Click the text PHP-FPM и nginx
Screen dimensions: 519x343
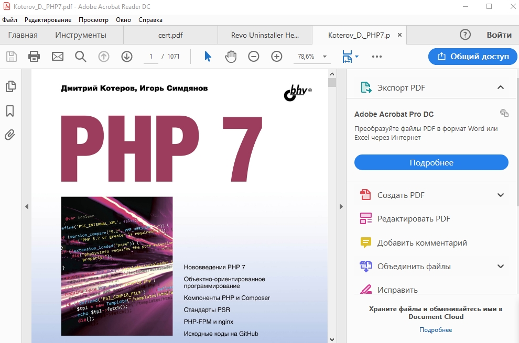coord(209,322)
